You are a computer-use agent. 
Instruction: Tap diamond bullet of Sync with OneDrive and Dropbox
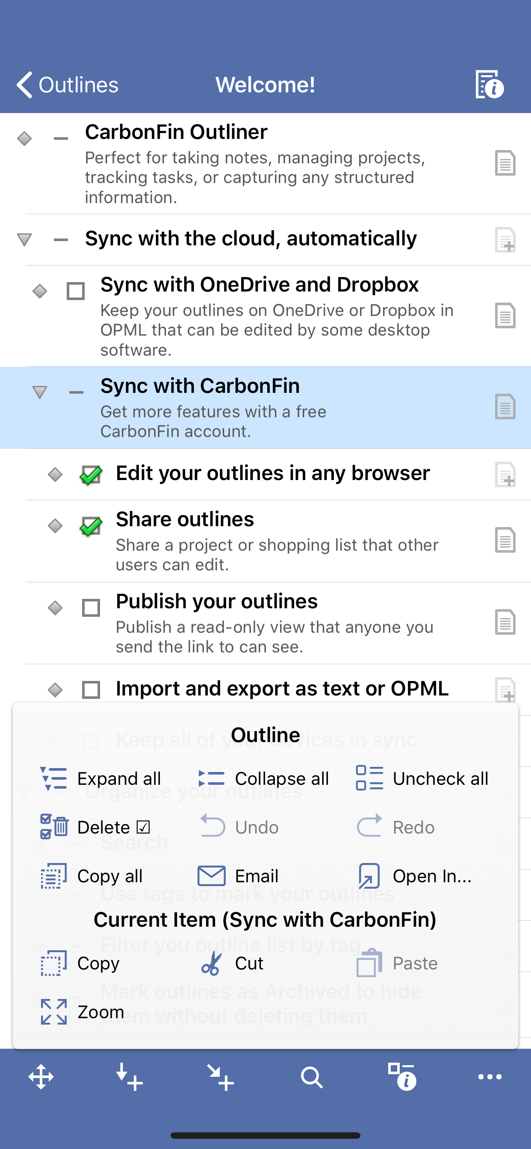pos(40,291)
